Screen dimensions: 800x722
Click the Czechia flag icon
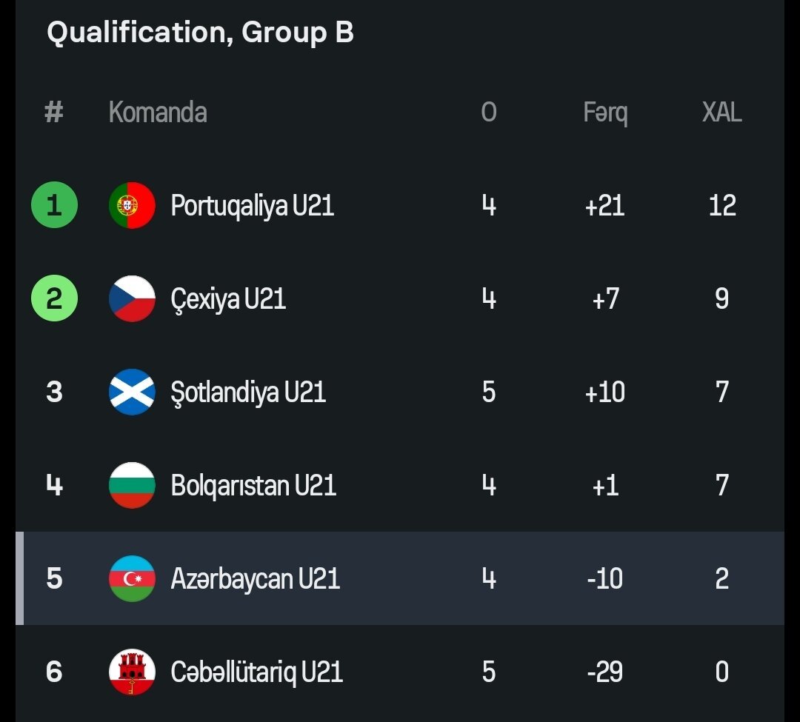(132, 298)
